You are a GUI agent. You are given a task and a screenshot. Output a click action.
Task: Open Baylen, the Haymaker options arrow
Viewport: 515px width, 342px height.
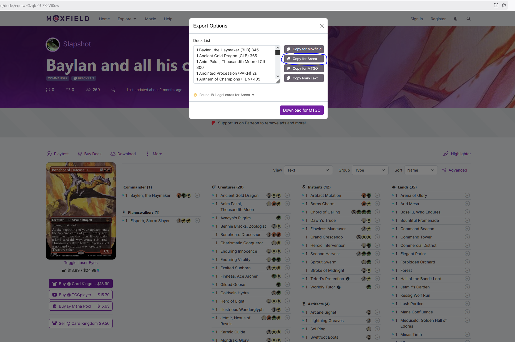pyautogui.click(x=197, y=195)
